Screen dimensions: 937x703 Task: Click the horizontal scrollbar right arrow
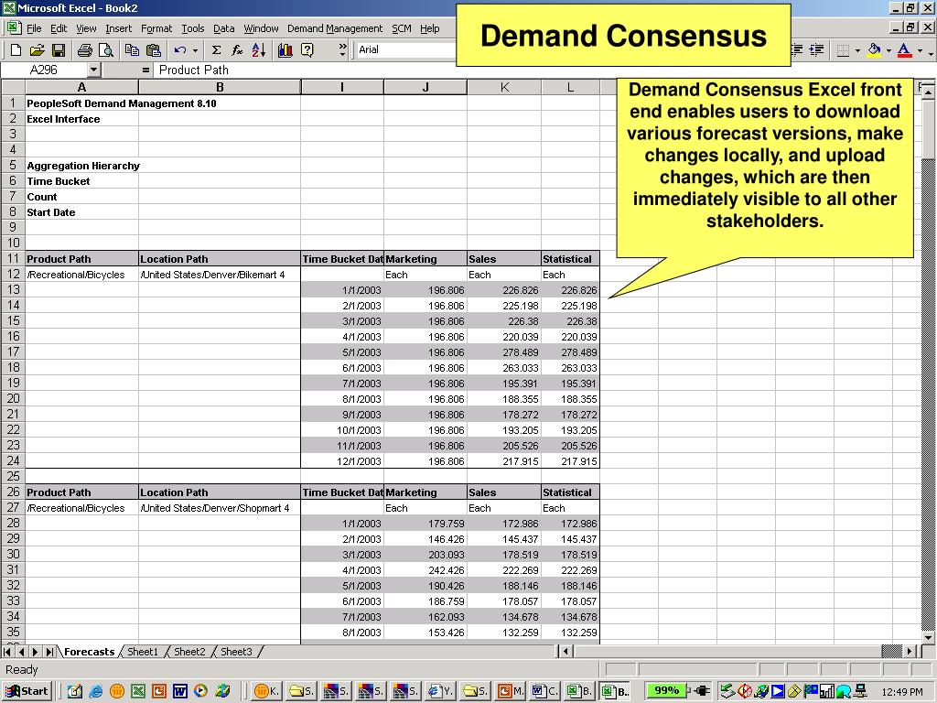pyautogui.click(x=910, y=651)
